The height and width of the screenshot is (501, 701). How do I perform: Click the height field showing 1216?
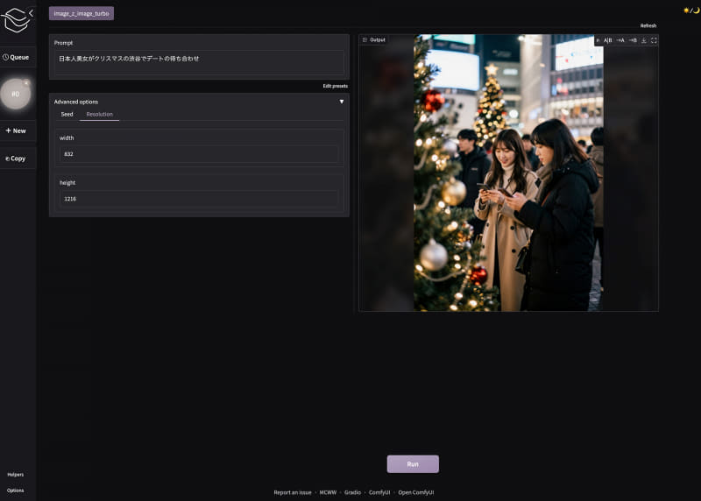199,199
